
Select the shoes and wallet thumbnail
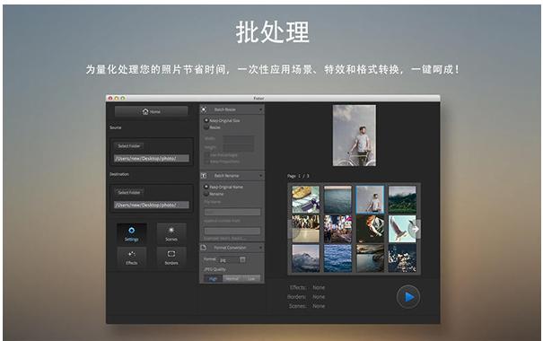click(305, 199)
